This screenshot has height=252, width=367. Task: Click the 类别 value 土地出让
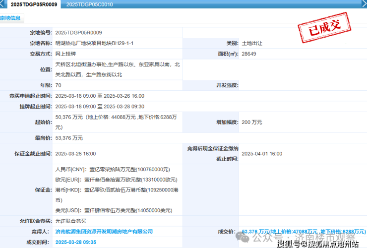pyautogui.click(x=252, y=43)
